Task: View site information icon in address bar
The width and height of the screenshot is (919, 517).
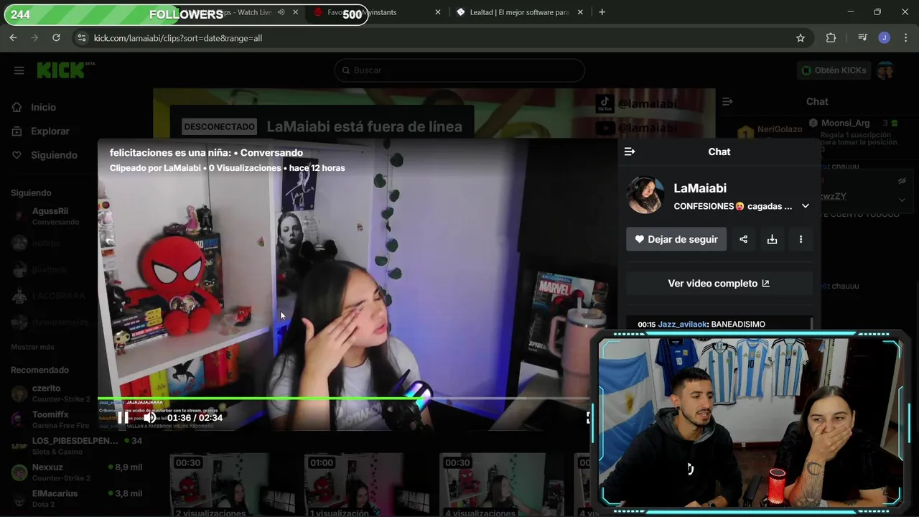Action: (81, 38)
